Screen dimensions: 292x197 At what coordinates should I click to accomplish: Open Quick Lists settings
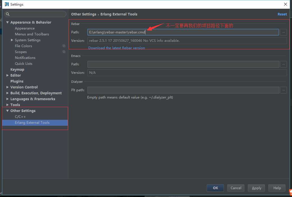tap(24, 63)
